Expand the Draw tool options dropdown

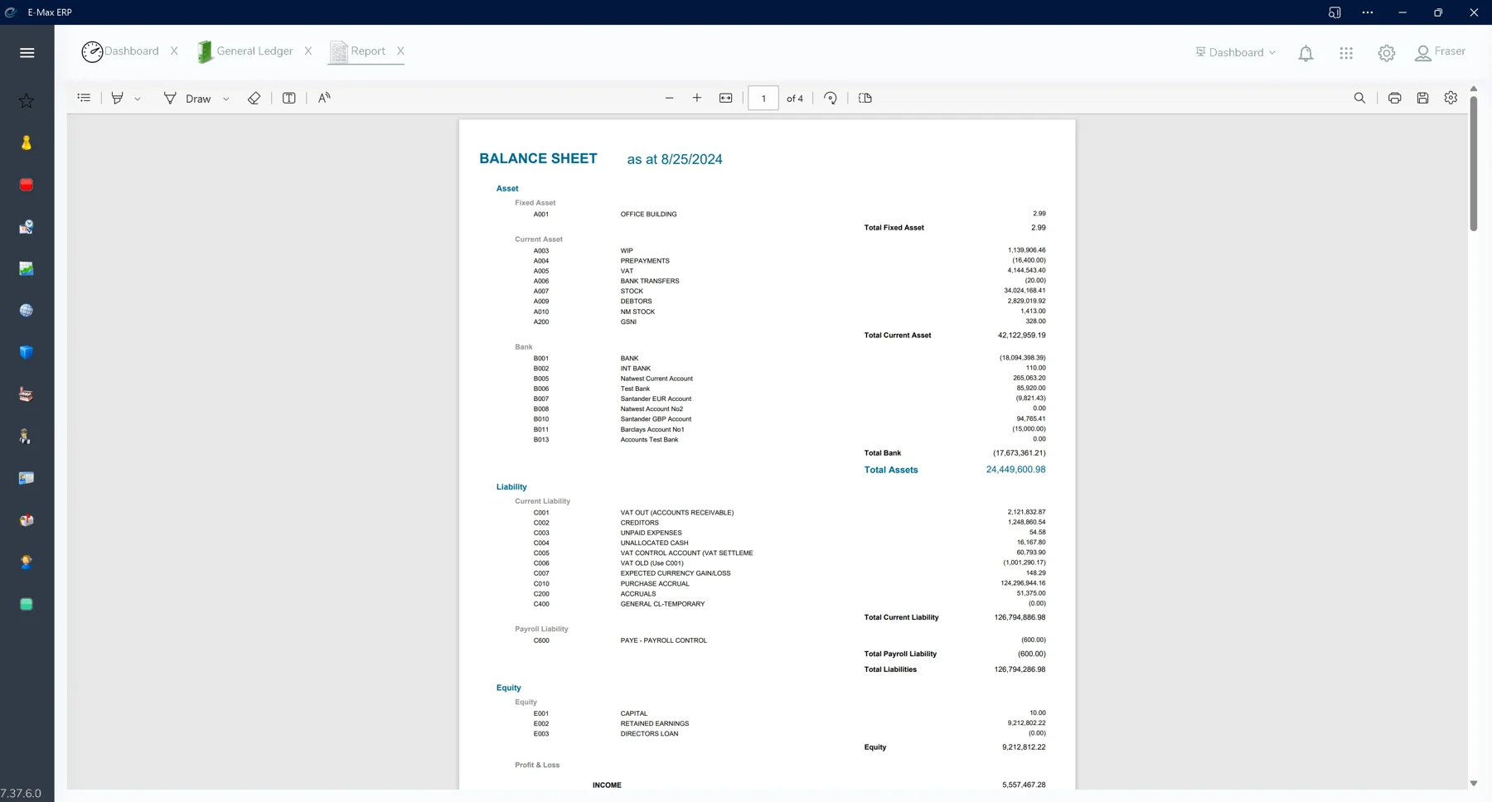225,99
